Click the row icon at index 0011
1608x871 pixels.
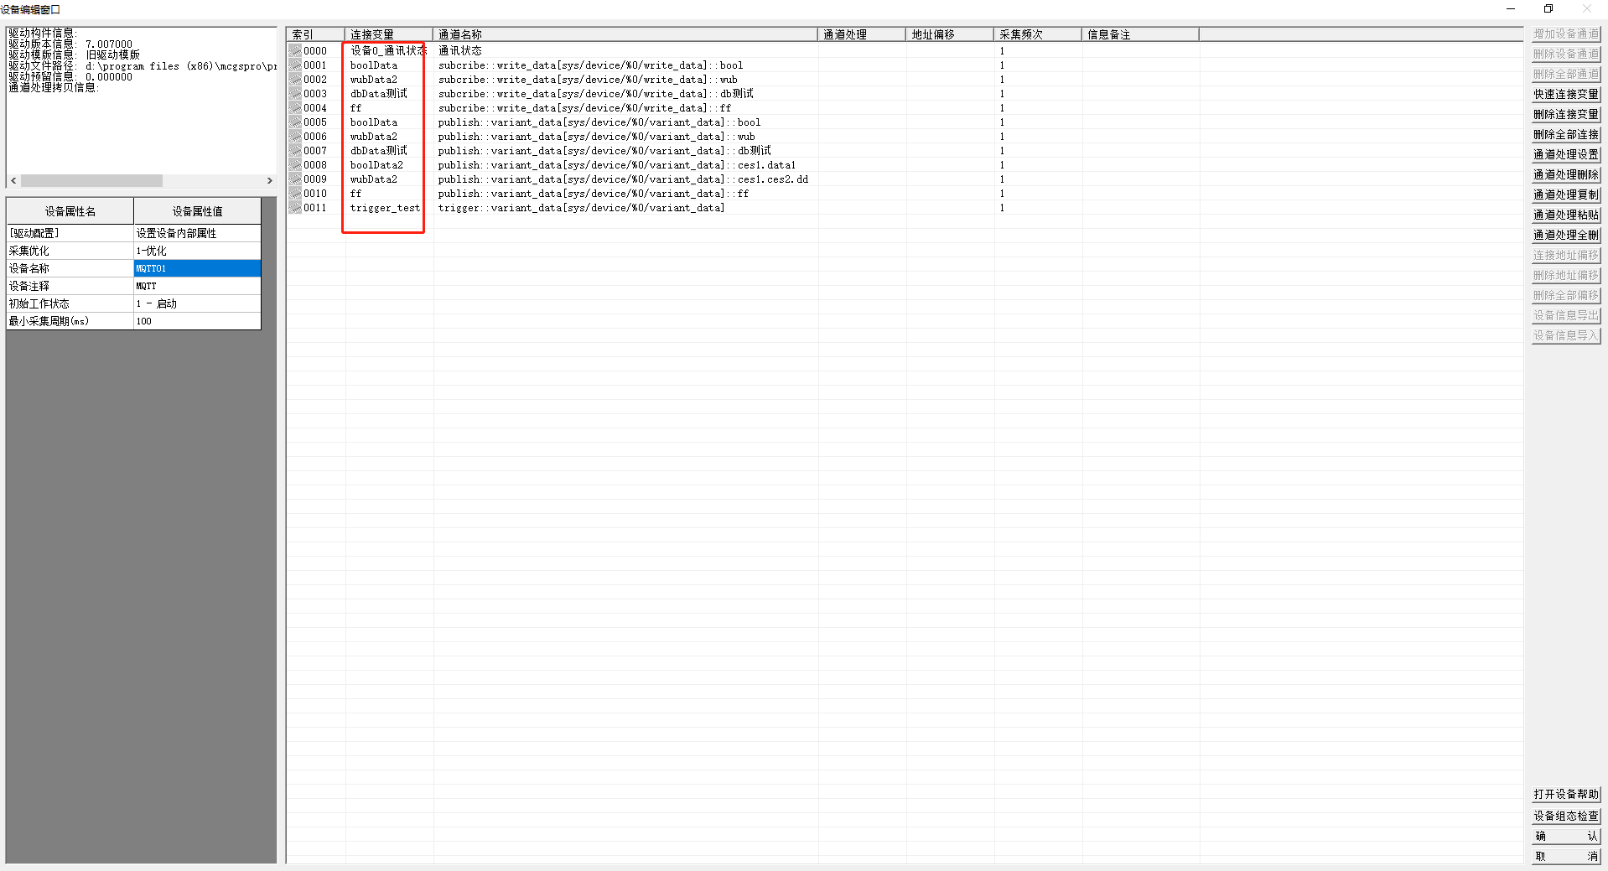(295, 208)
